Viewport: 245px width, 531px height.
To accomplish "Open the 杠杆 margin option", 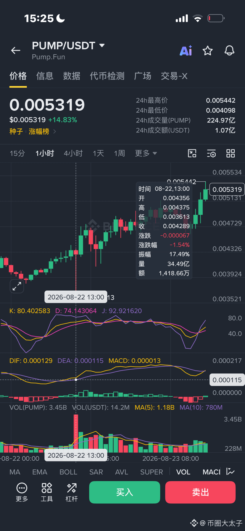I will tap(72, 492).
